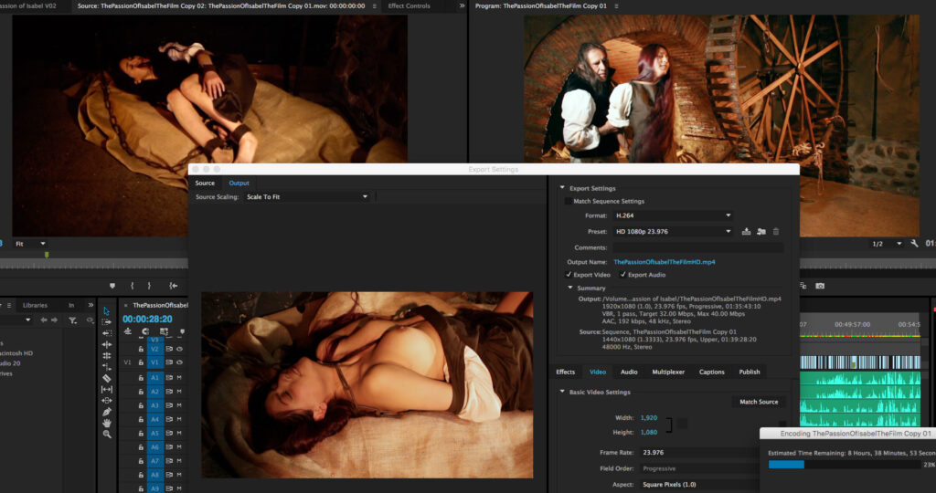Choose the Zoom magnifier tool

click(107, 435)
